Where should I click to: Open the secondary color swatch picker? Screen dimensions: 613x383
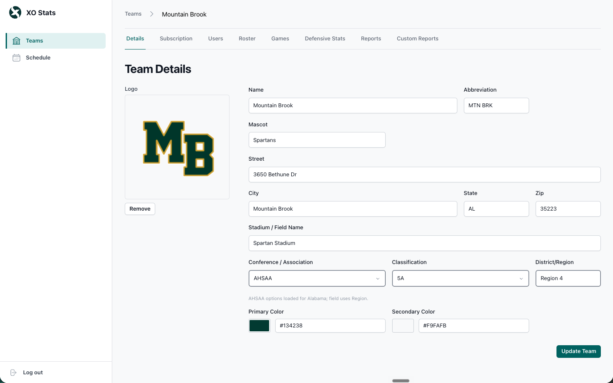403,326
